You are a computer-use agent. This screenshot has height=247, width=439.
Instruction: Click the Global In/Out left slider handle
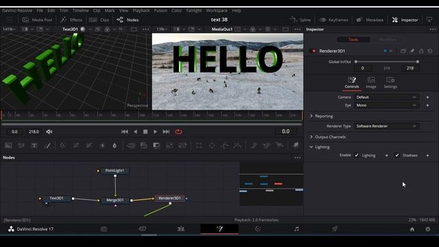(356, 62)
